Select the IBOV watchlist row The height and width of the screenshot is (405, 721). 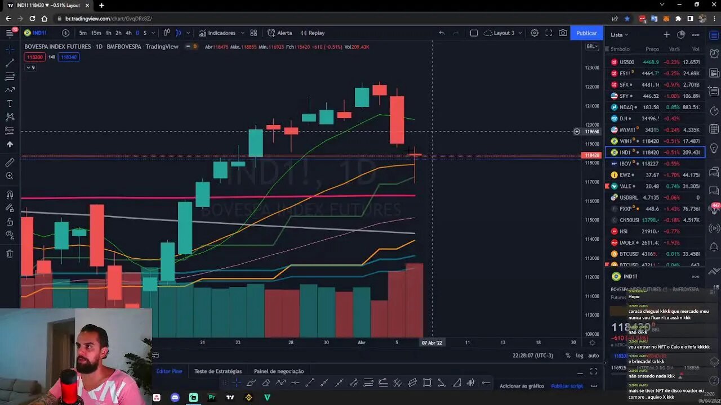pos(655,164)
